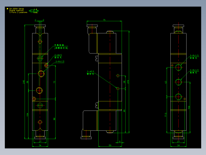Select the '34' width dimension under the right view

[x=178, y=145]
